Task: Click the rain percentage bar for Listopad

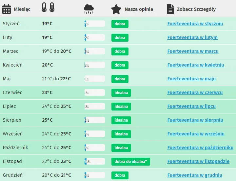Action: [94, 162]
